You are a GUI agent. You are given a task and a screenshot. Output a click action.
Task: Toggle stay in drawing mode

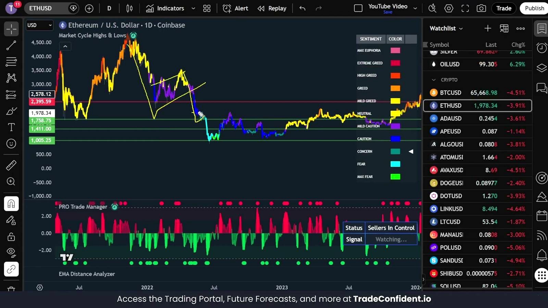point(11,220)
